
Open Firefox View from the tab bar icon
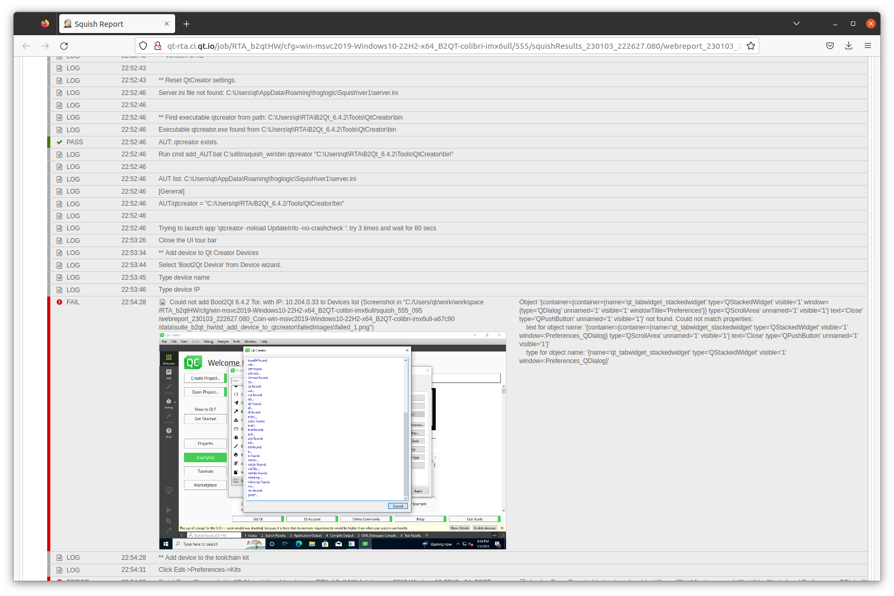45,24
